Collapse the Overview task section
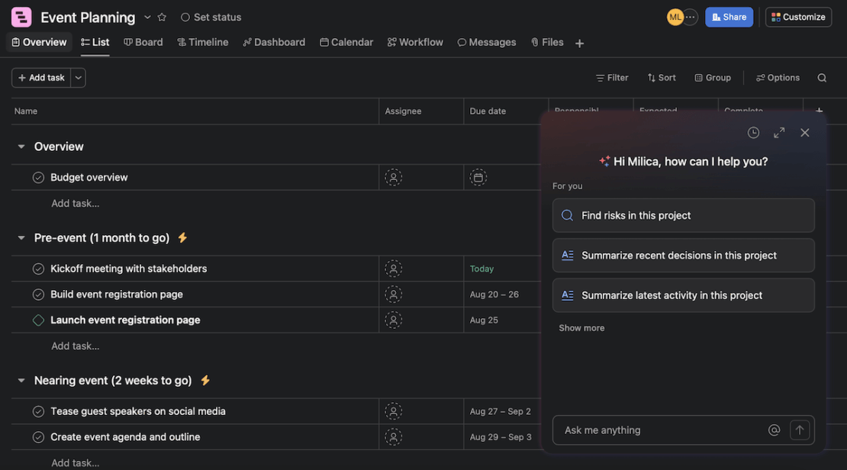The image size is (847, 470). (x=19, y=146)
